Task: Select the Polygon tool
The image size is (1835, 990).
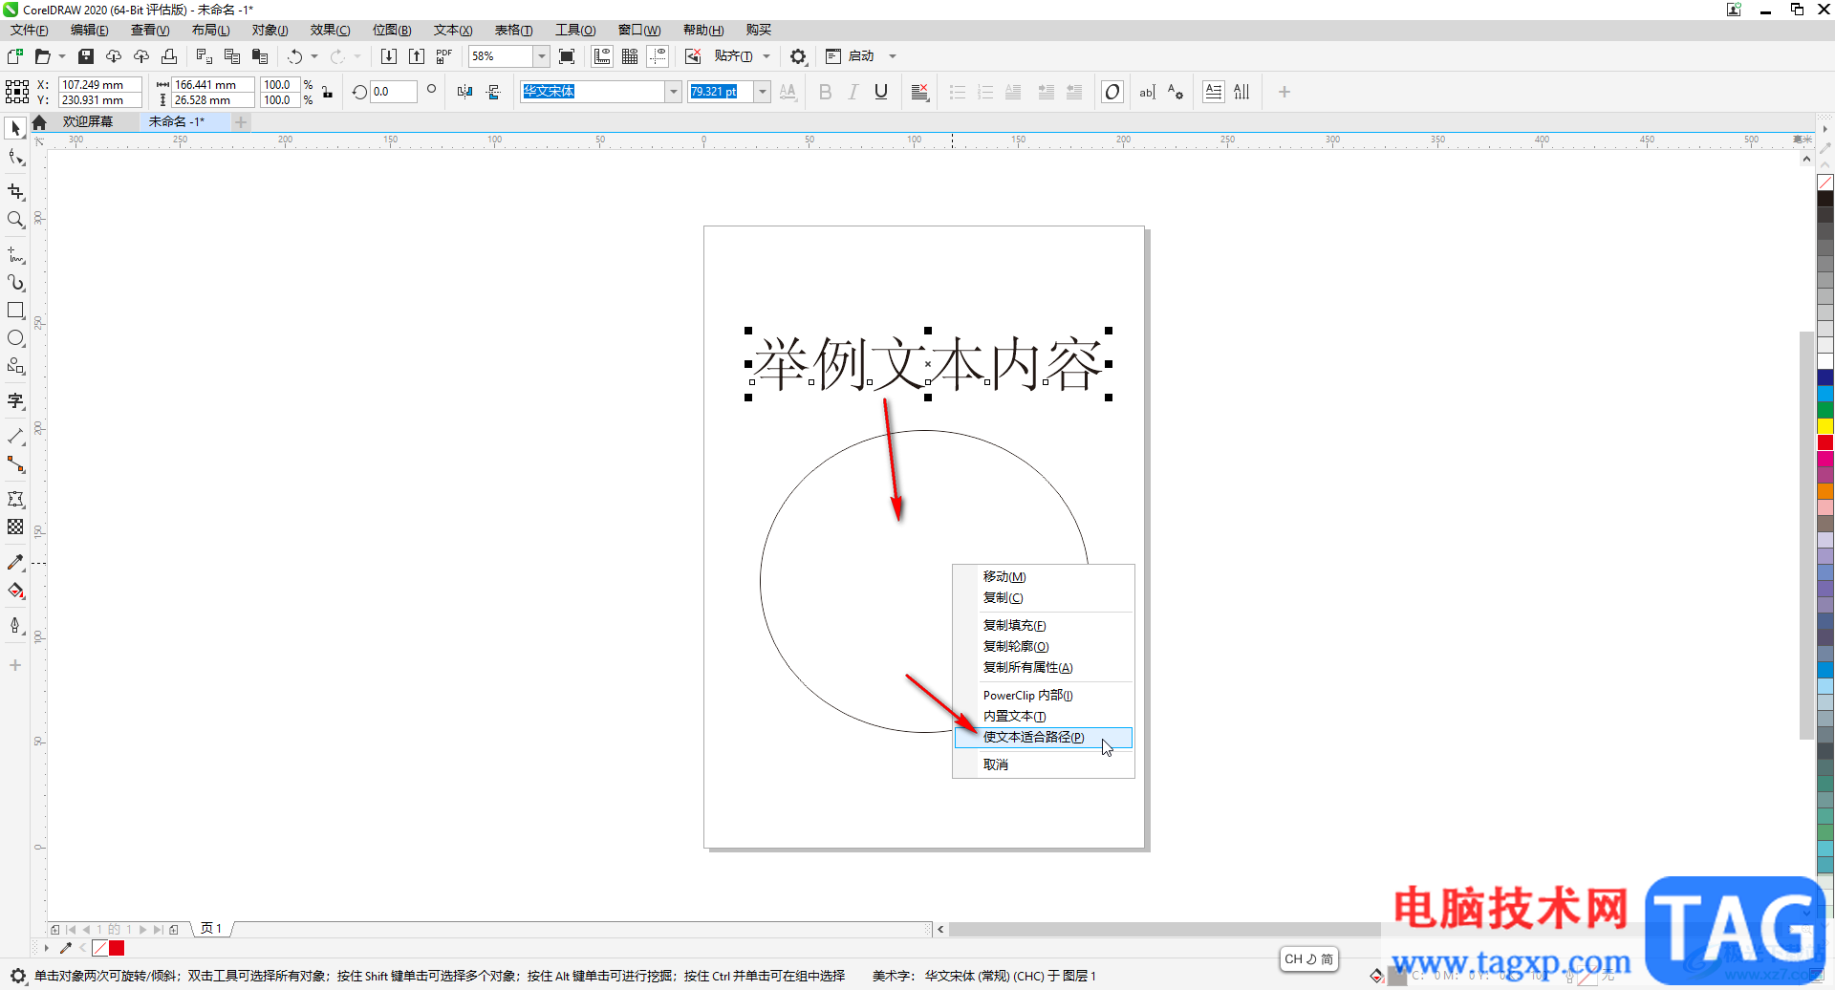Action: tap(15, 366)
